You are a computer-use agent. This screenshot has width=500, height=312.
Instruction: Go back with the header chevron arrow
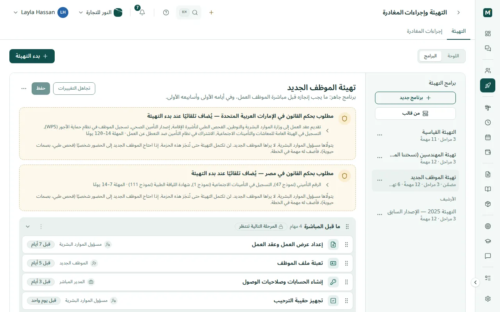[459, 12]
